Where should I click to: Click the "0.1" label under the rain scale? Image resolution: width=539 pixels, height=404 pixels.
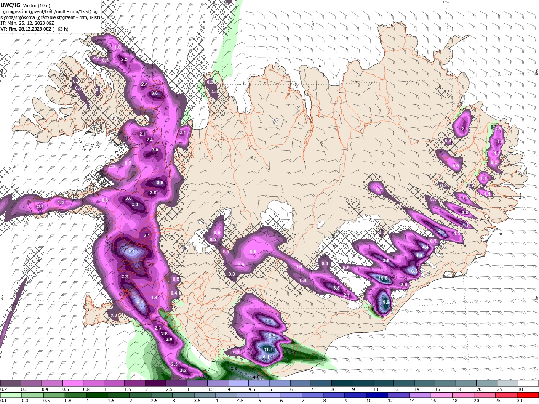[3, 401]
